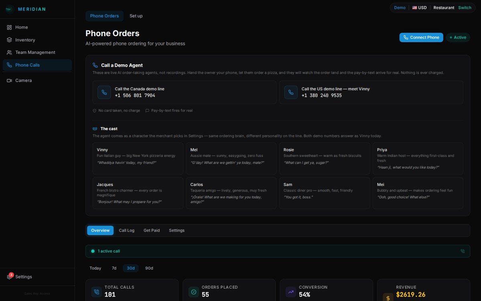Image resolution: width=481 pixels, height=301 pixels.
Task: Click the Revenue dollar sign icon
Action: (x=388, y=298)
